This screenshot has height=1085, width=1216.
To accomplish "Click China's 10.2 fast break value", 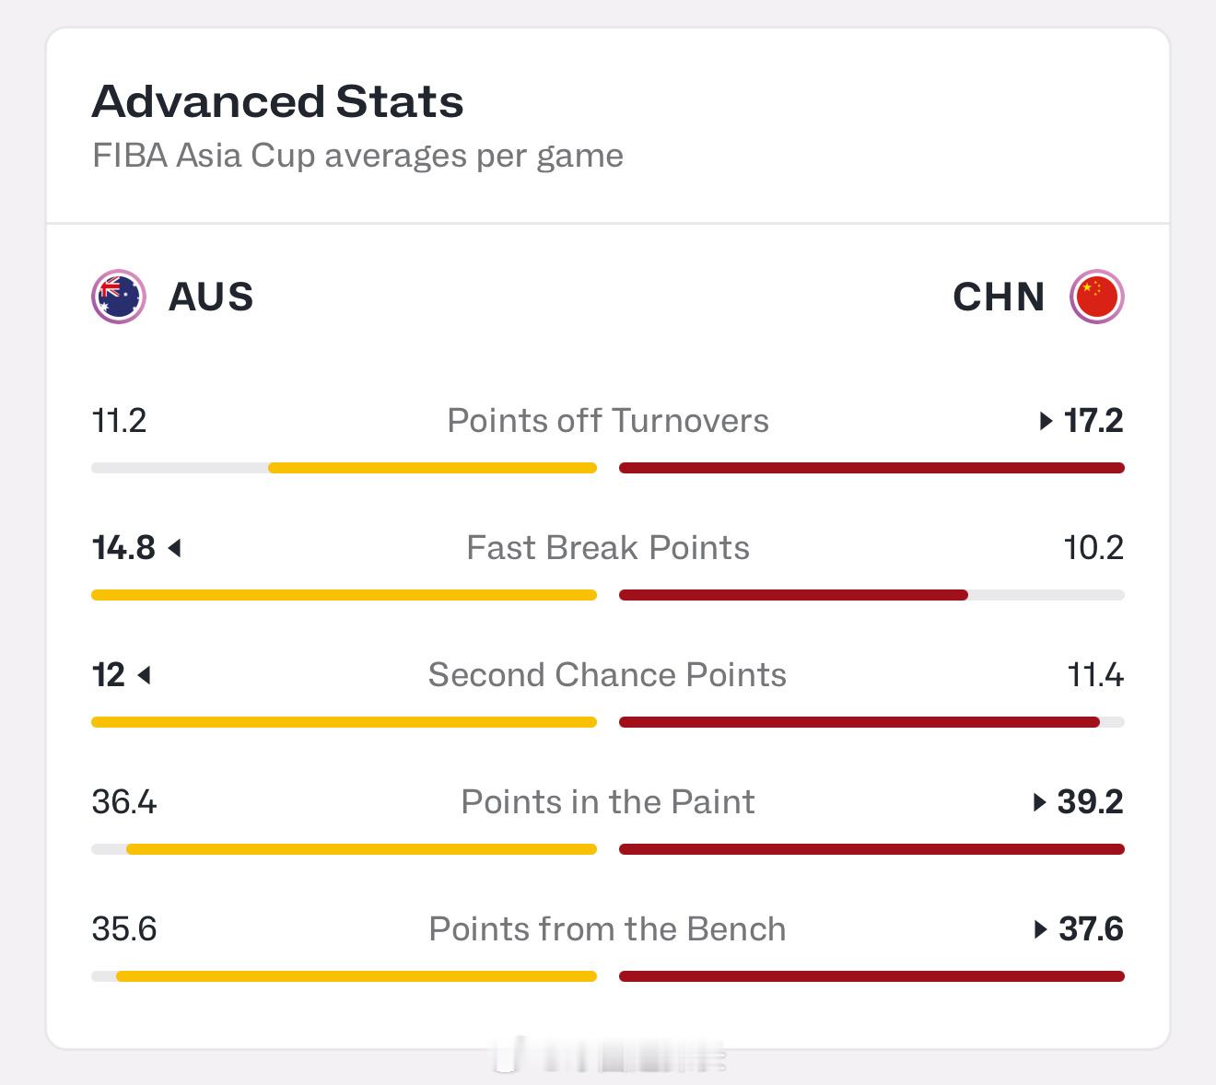I will (x=1093, y=548).
